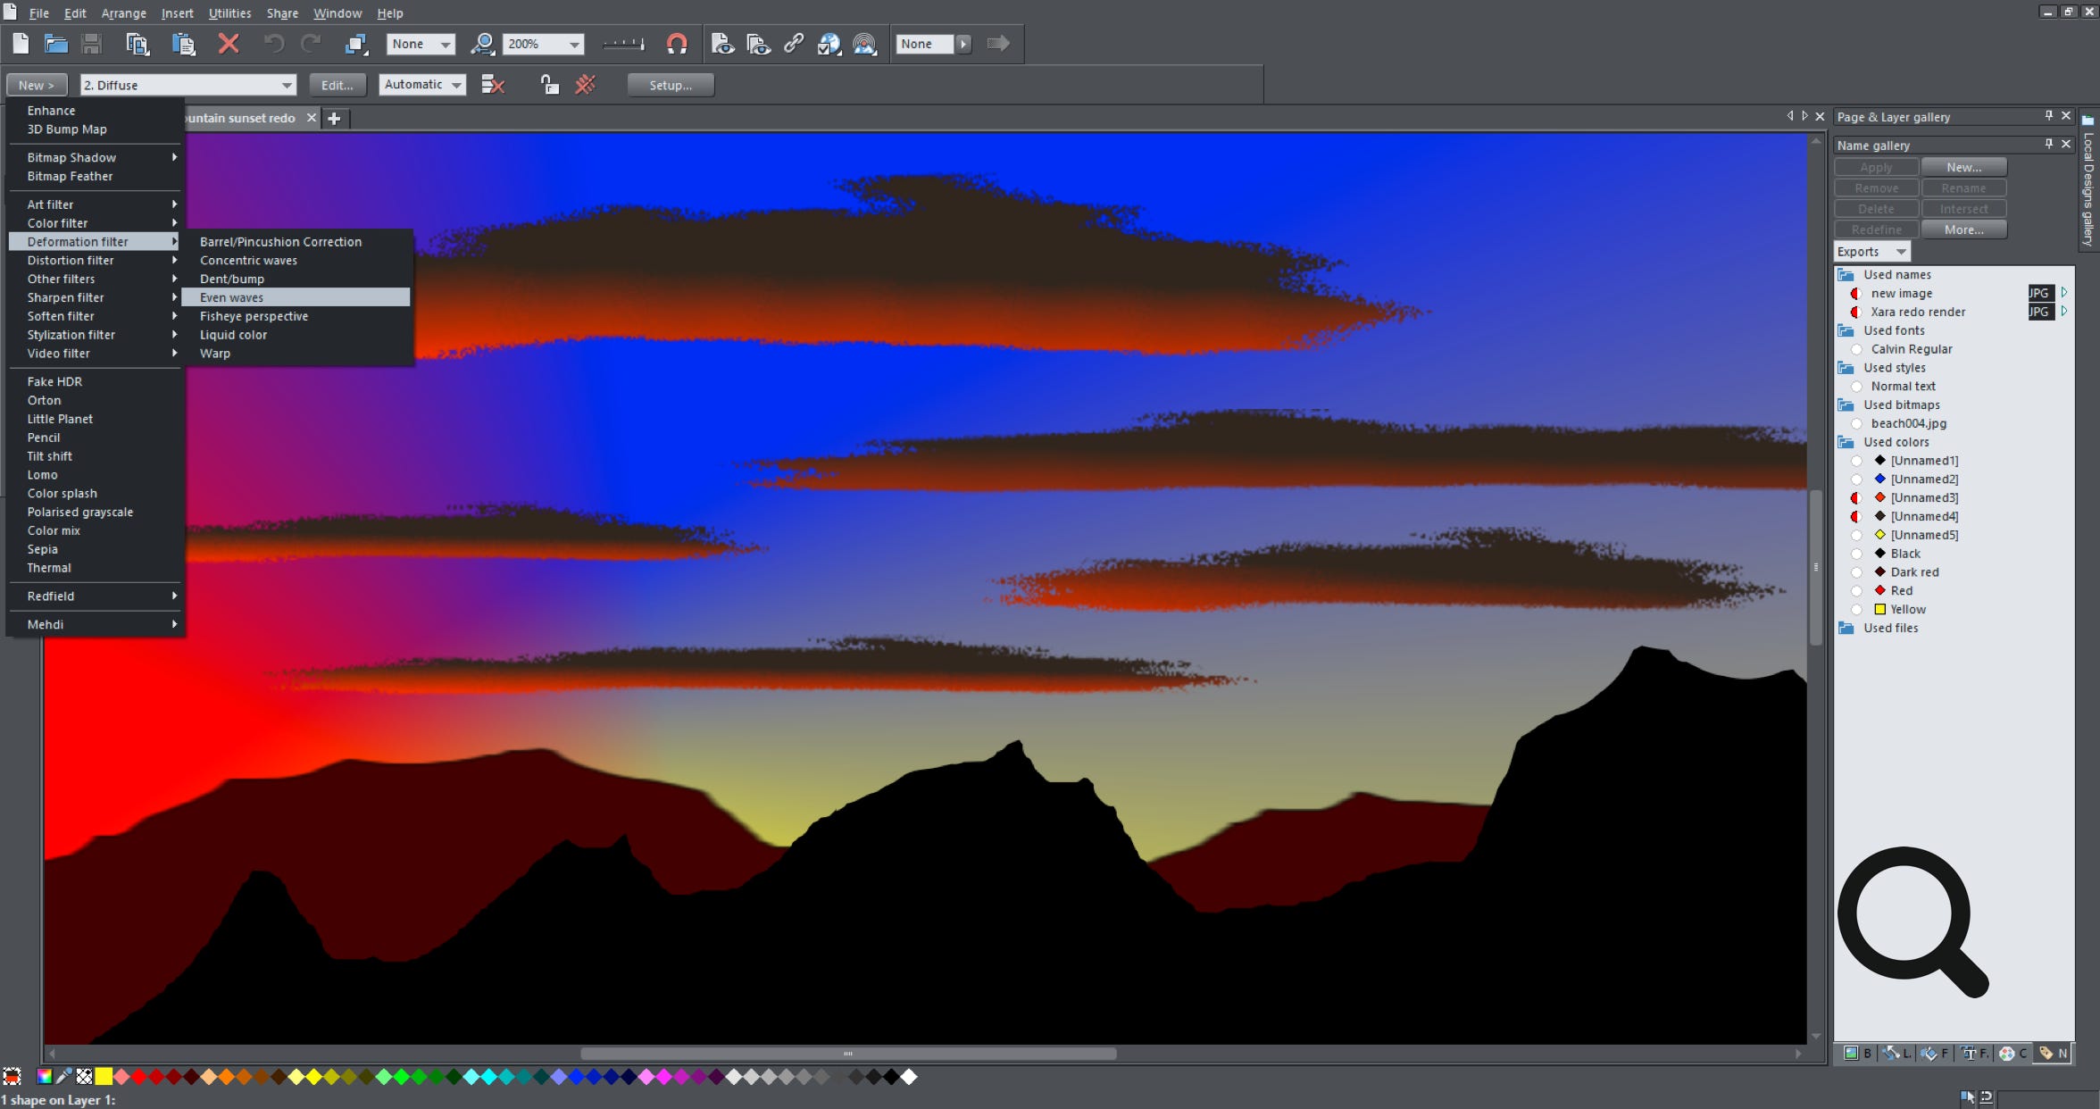2100x1109 pixels.
Task: Select Even waves from Deformation filter menu
Action: pos(232,297)
